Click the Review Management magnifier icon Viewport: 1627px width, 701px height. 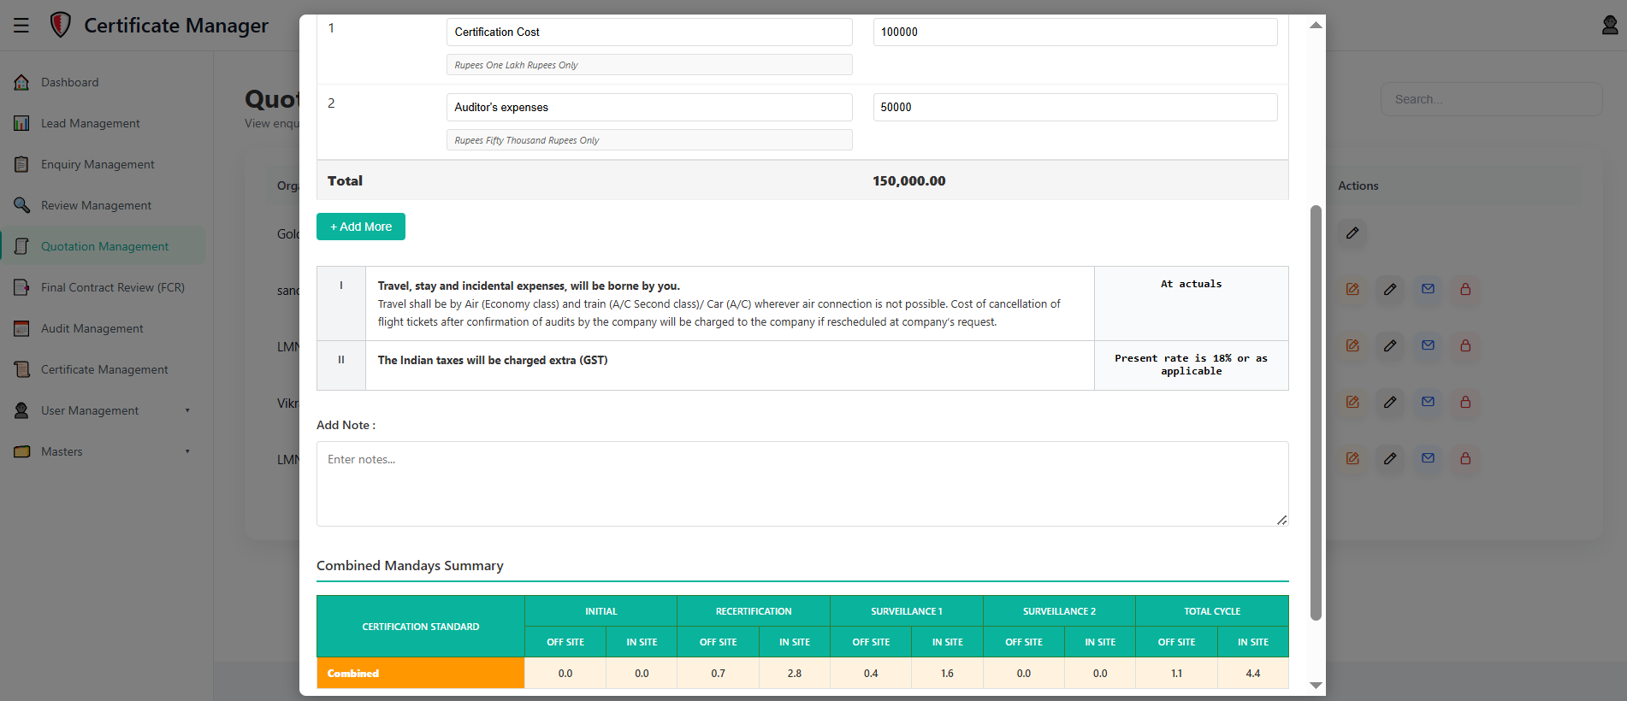click(22, 205)
